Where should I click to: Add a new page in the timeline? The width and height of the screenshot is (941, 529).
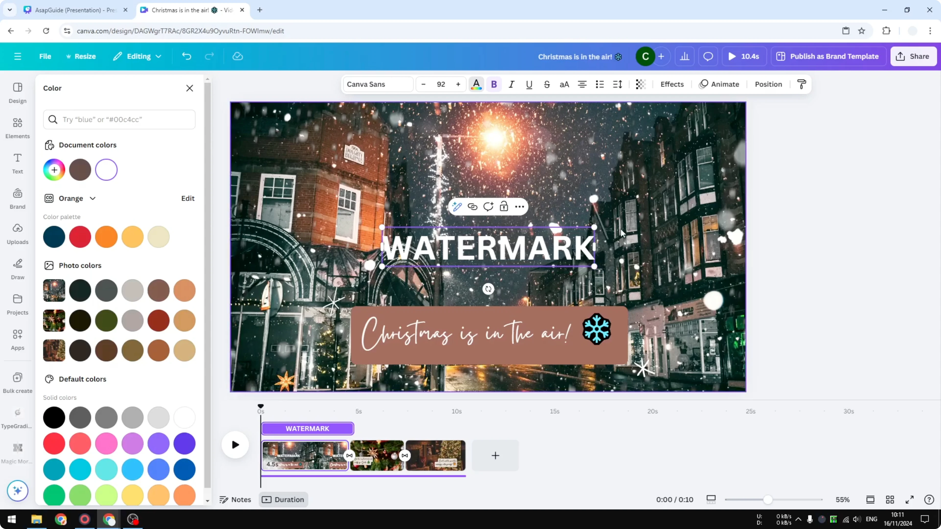pos(495,455)
